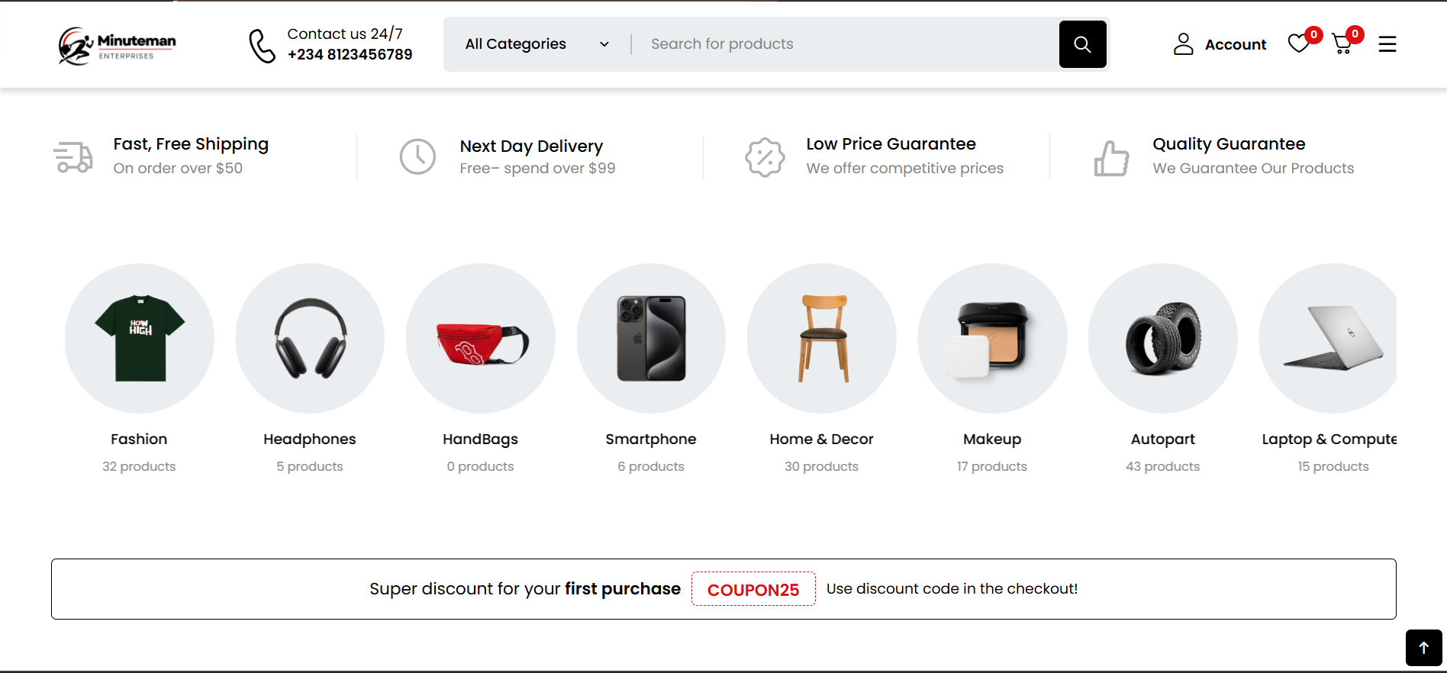Open the shopping cart icon
The image size is (1447, 673).
pos(1342,44)
